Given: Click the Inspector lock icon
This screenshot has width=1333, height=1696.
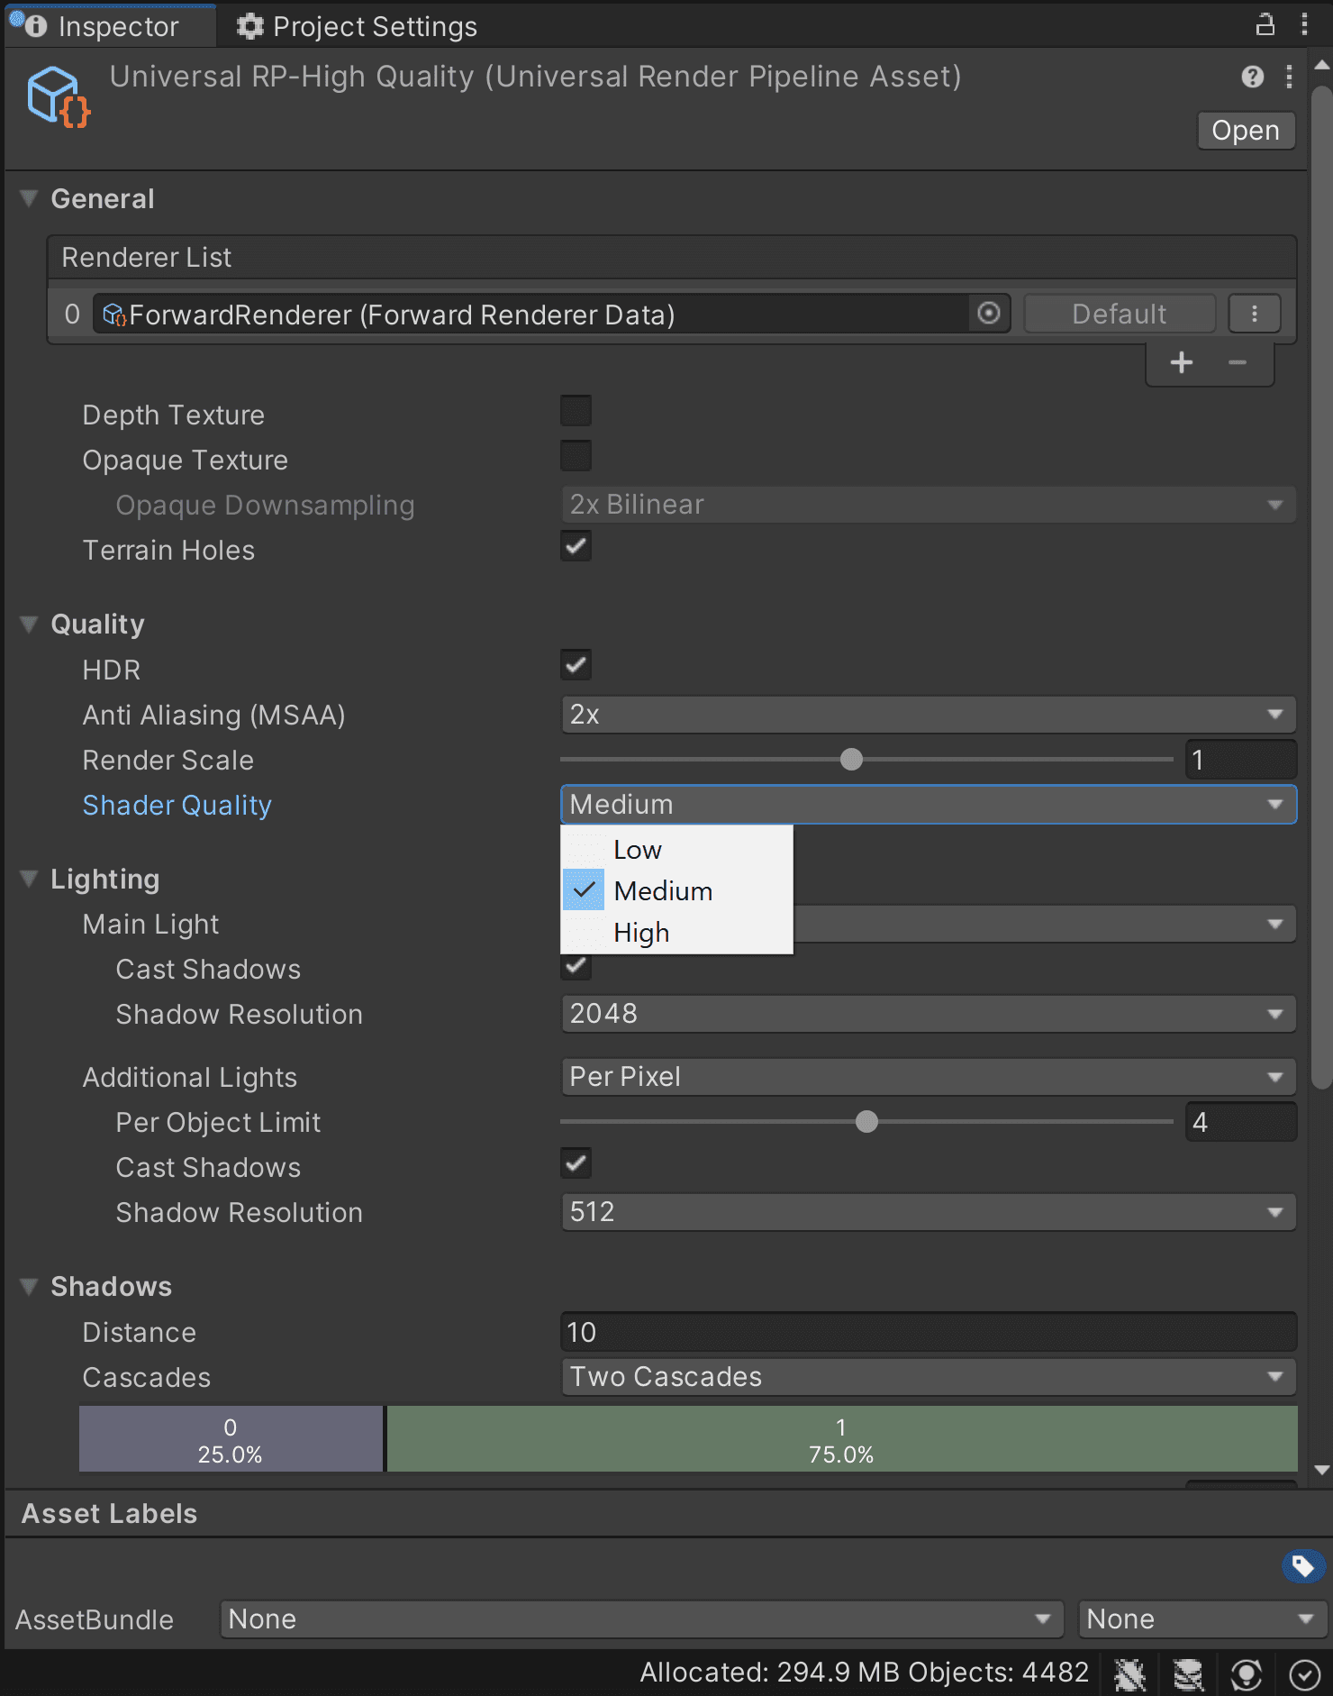Looking at the screenshot, I should 1265,24.
